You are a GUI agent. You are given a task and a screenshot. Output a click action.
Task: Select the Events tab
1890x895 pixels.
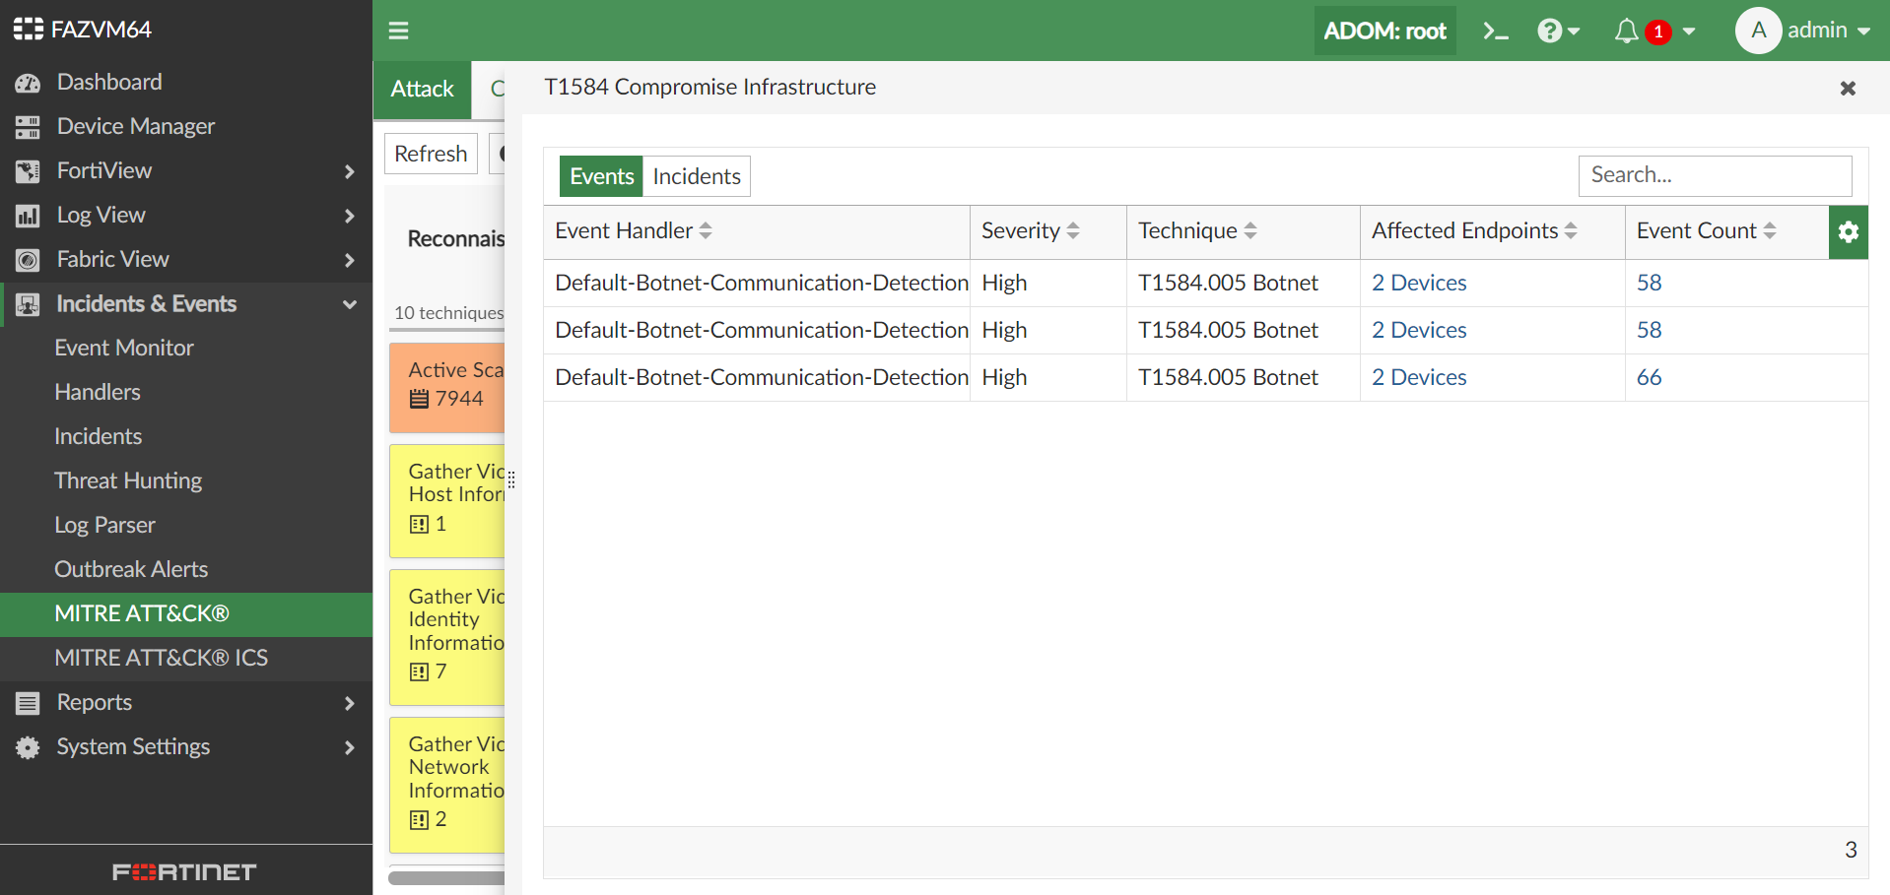point(601,176)
